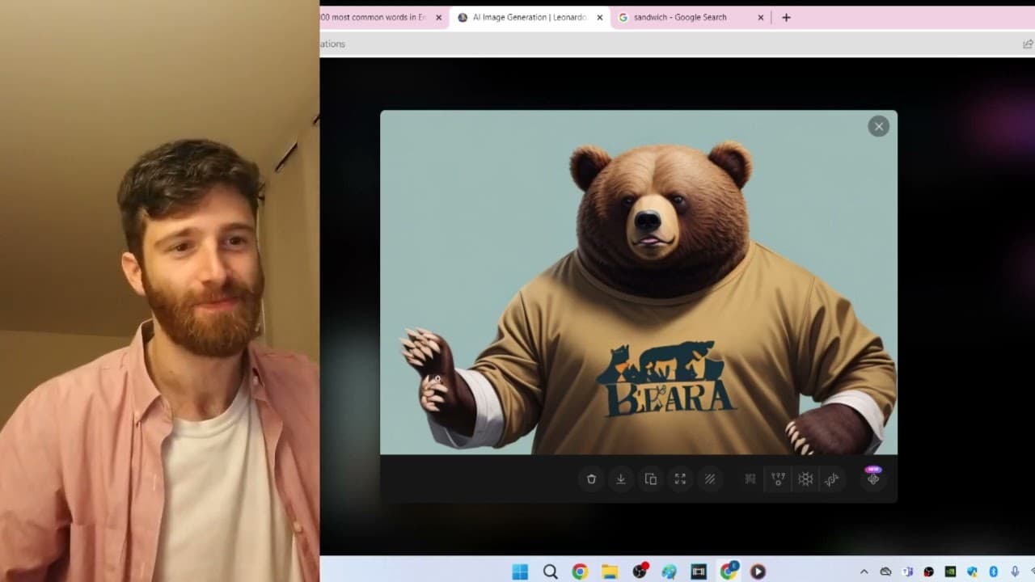Click the snowflake-style upscale icon
Screen dimensions: 1035x582
pyautogui.click(x=805, y=479)
